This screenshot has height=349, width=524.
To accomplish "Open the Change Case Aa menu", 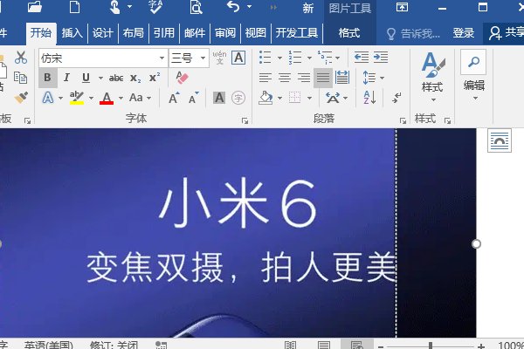I will pyautogui.click(x=140, y=98).
